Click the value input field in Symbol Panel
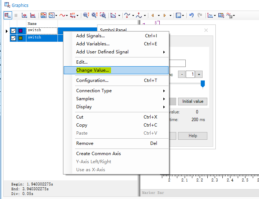 click(x=177, y=63)
